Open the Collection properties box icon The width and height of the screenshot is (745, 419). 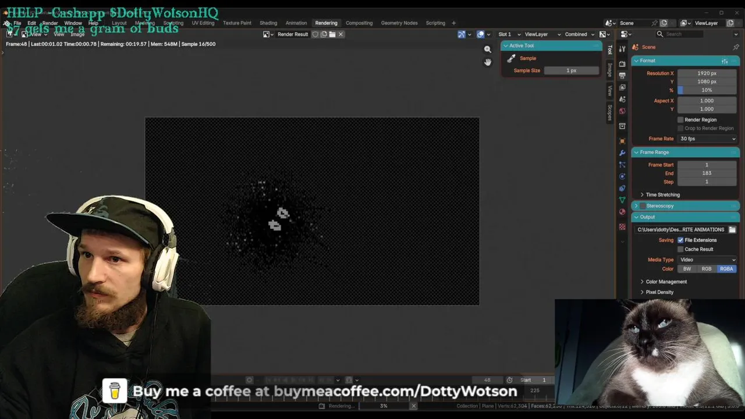[x=622, y=126]
